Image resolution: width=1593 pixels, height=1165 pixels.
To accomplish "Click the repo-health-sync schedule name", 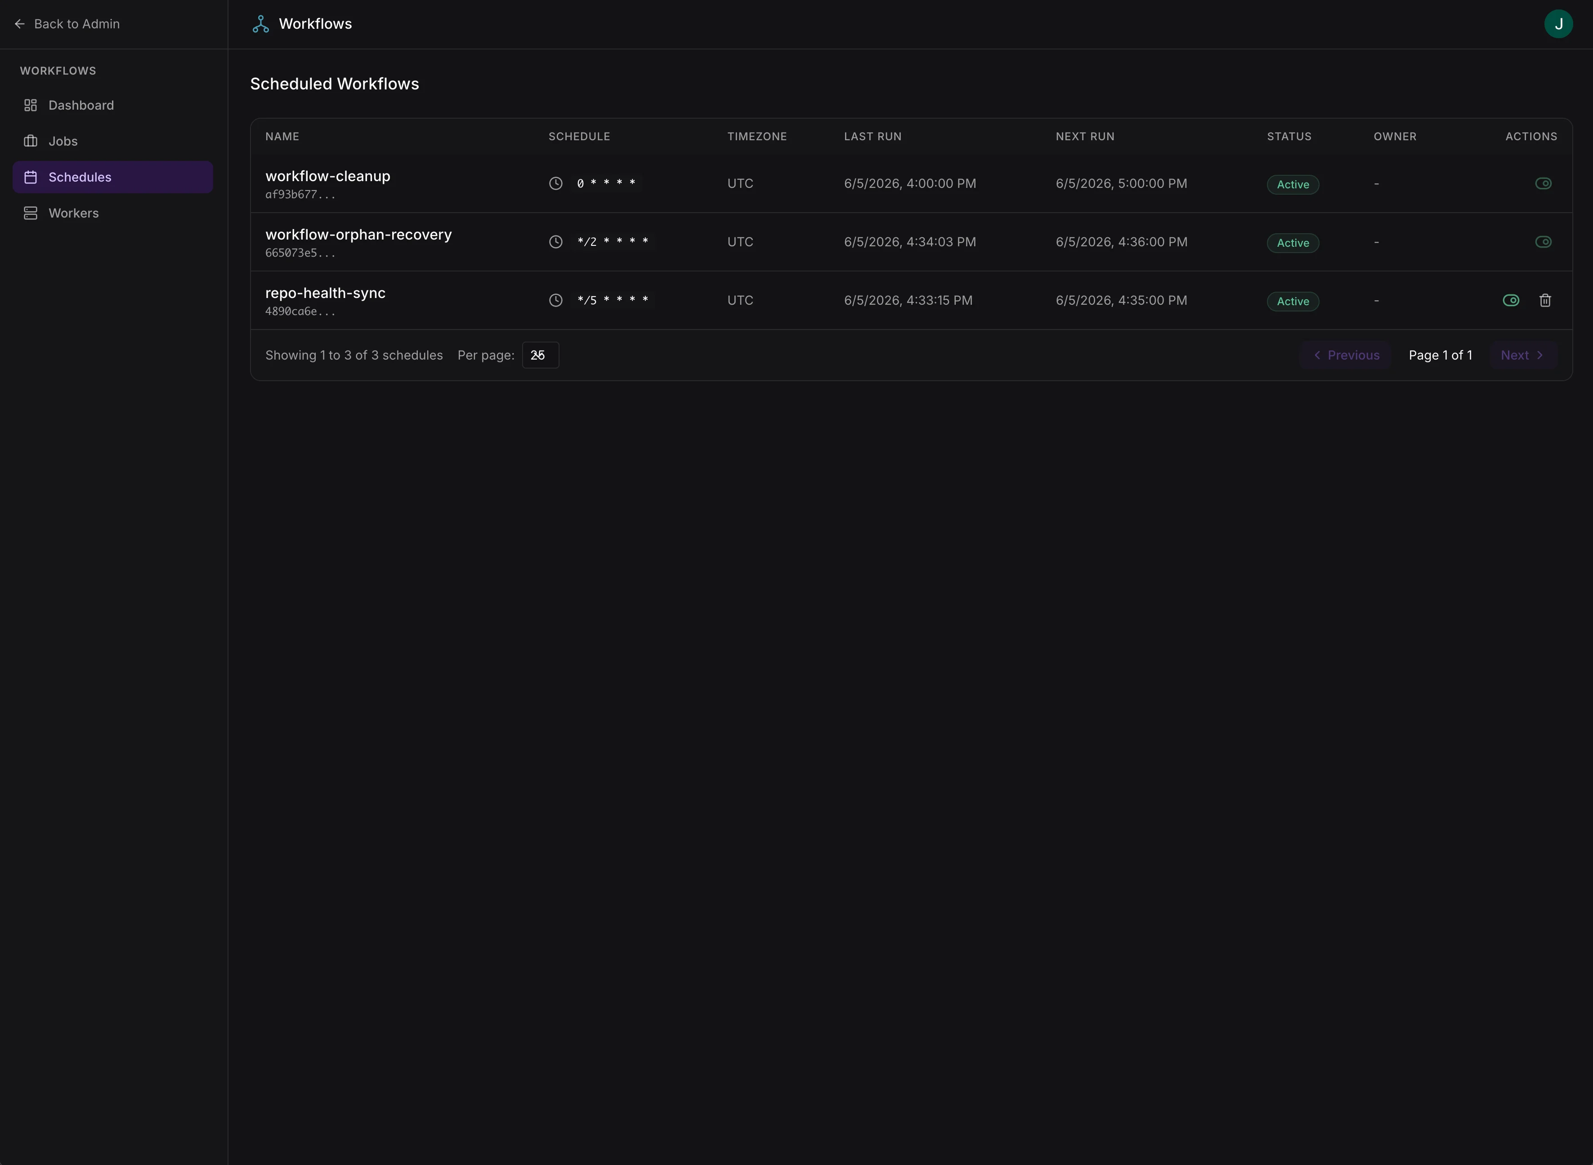I will point(325,293).
